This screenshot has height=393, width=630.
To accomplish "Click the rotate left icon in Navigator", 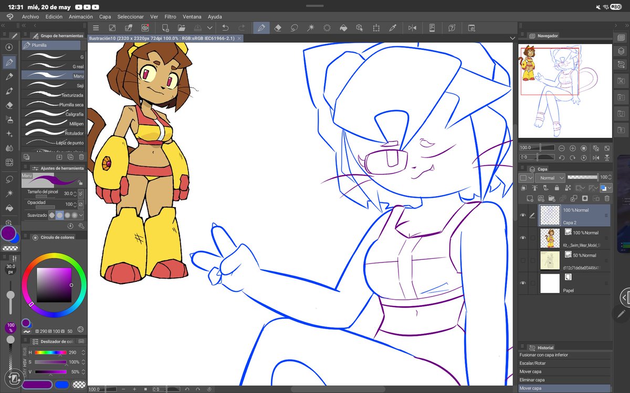I will (561, 157).
